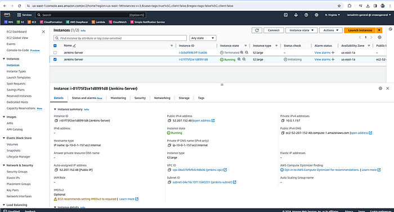Open the AWS notifications bell icon
This screenshot has height=212, width=394.
pyautogui.click(x=295, y=15)
